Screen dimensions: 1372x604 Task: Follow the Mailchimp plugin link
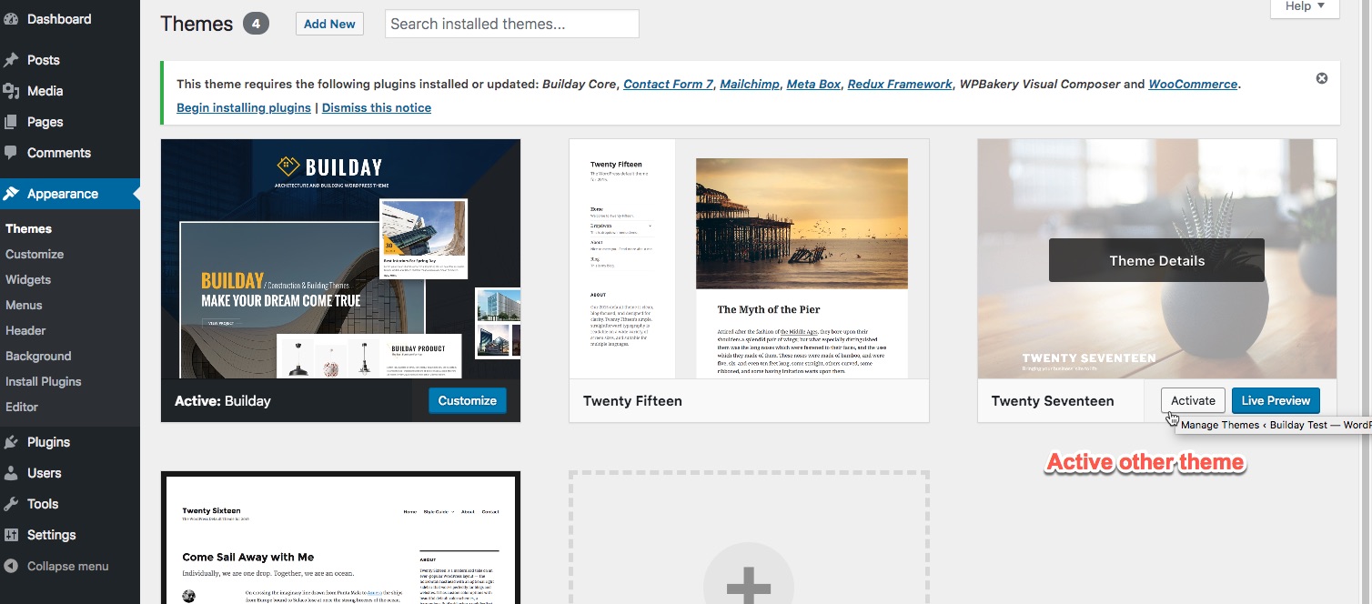[750, 84]
